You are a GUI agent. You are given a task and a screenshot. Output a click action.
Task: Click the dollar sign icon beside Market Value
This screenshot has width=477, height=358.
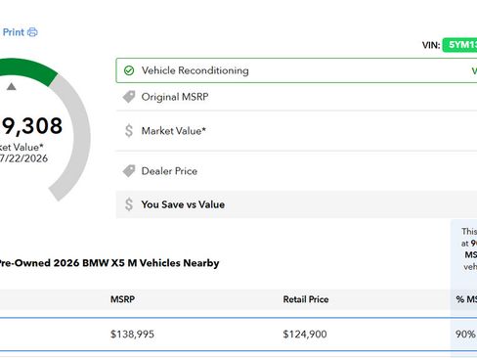coord(129,131)
